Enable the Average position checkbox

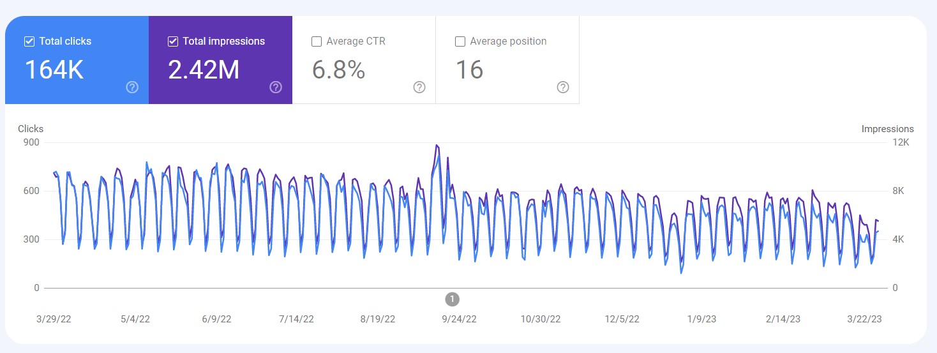[460, 41]
